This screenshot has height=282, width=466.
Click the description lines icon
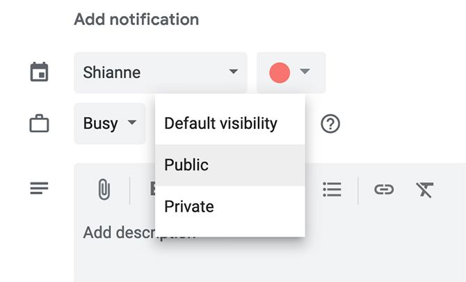click(38, 189)
